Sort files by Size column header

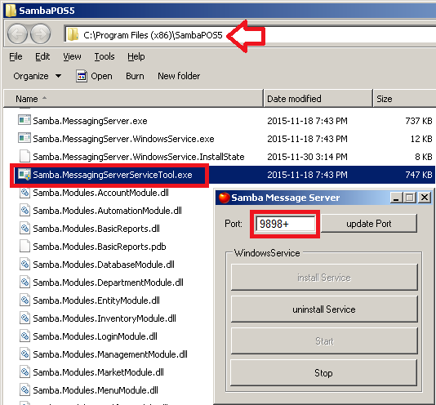pyautogui.click(x=405, y=99)
